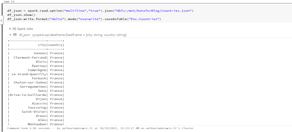Select the Clermont-Ferrand output row
This screenshot has height=132, width=292.
(x=30, y=58)
